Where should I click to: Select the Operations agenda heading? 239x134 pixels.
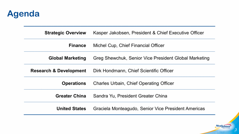(x=74, y=83)
